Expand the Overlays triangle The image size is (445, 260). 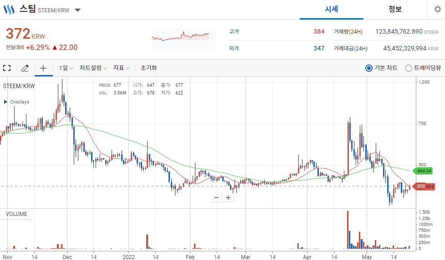point(5,102)
